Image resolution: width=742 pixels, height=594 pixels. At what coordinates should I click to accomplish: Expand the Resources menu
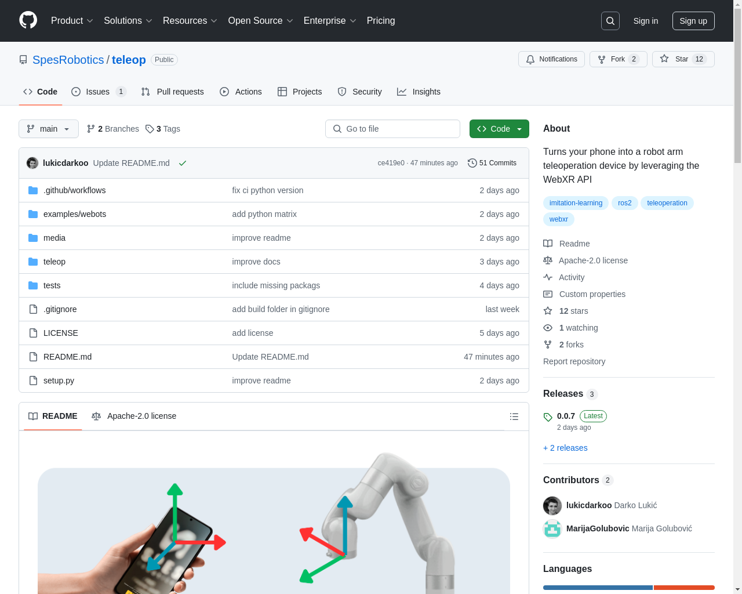[x=190, y=21]
